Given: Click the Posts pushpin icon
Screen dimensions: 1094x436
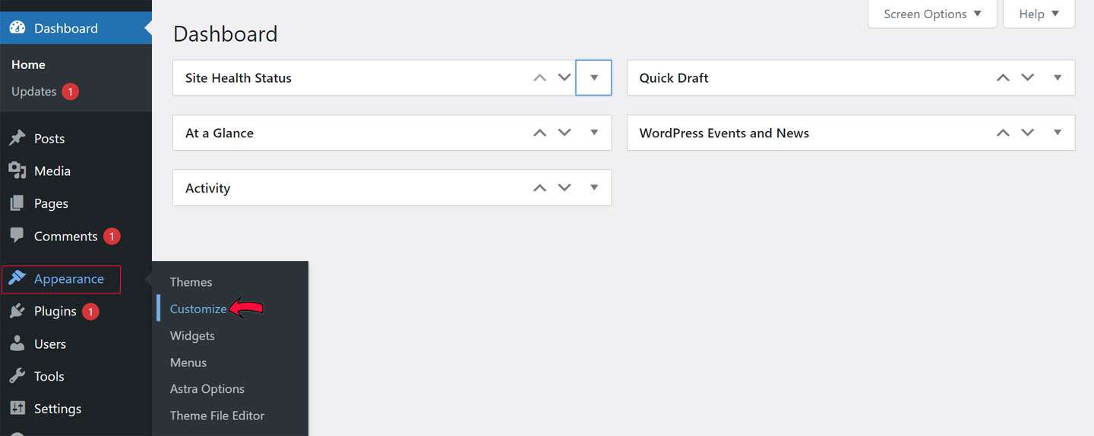Looking at the screenshot, I should [x=17, y=138].
